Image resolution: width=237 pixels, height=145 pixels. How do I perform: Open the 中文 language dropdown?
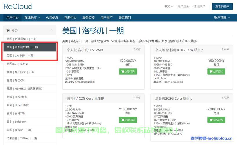[168, 6]
